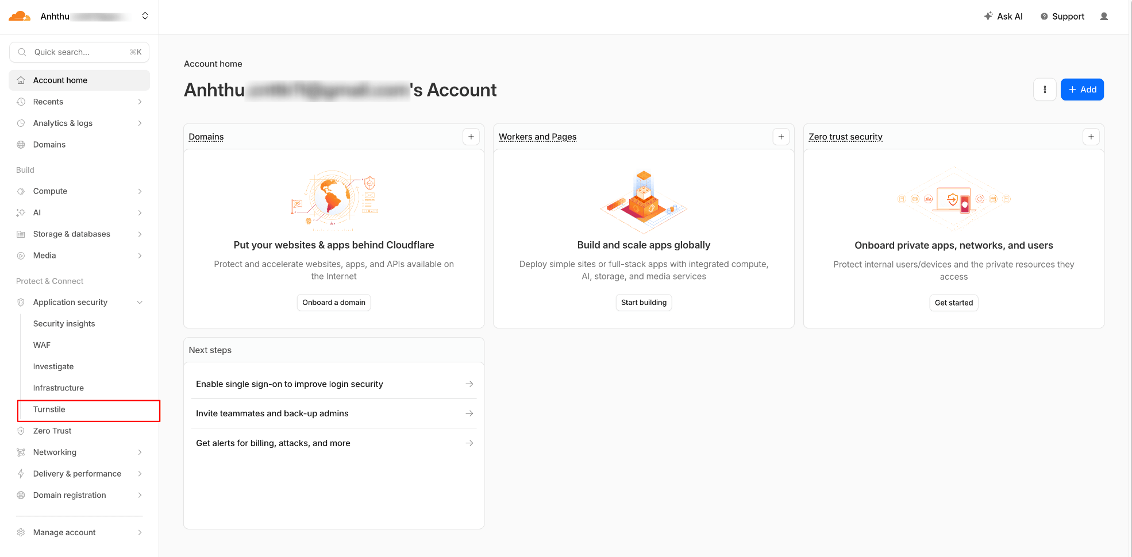Open the three-dot more options button
Screen dimensions: 1132x557
(1045, 90)
